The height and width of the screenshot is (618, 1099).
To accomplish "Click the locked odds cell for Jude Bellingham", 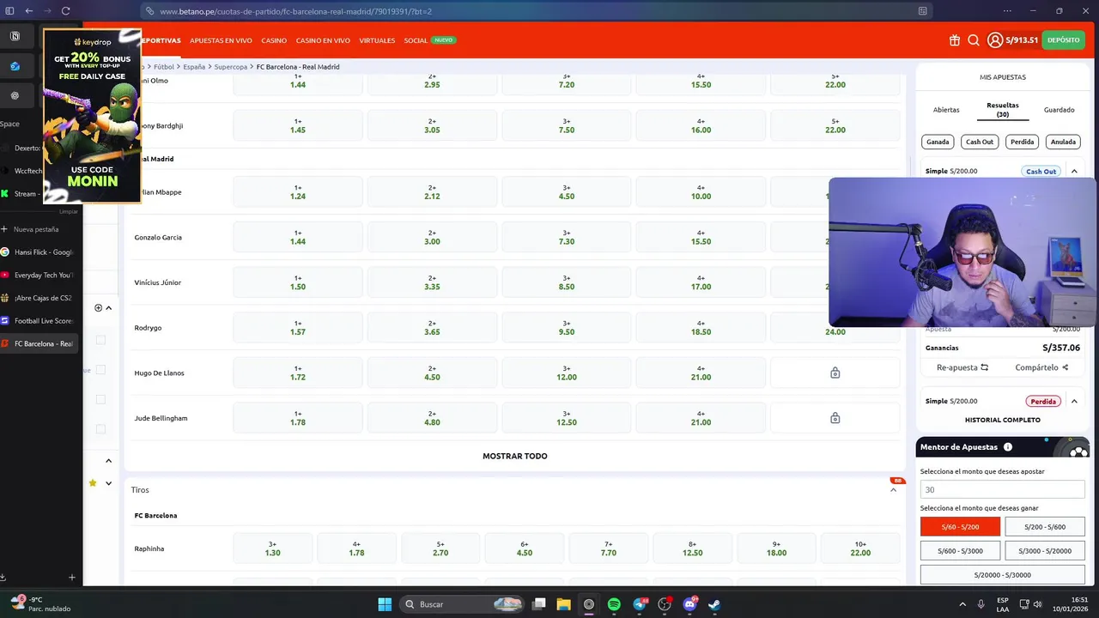I will (835, 418).
